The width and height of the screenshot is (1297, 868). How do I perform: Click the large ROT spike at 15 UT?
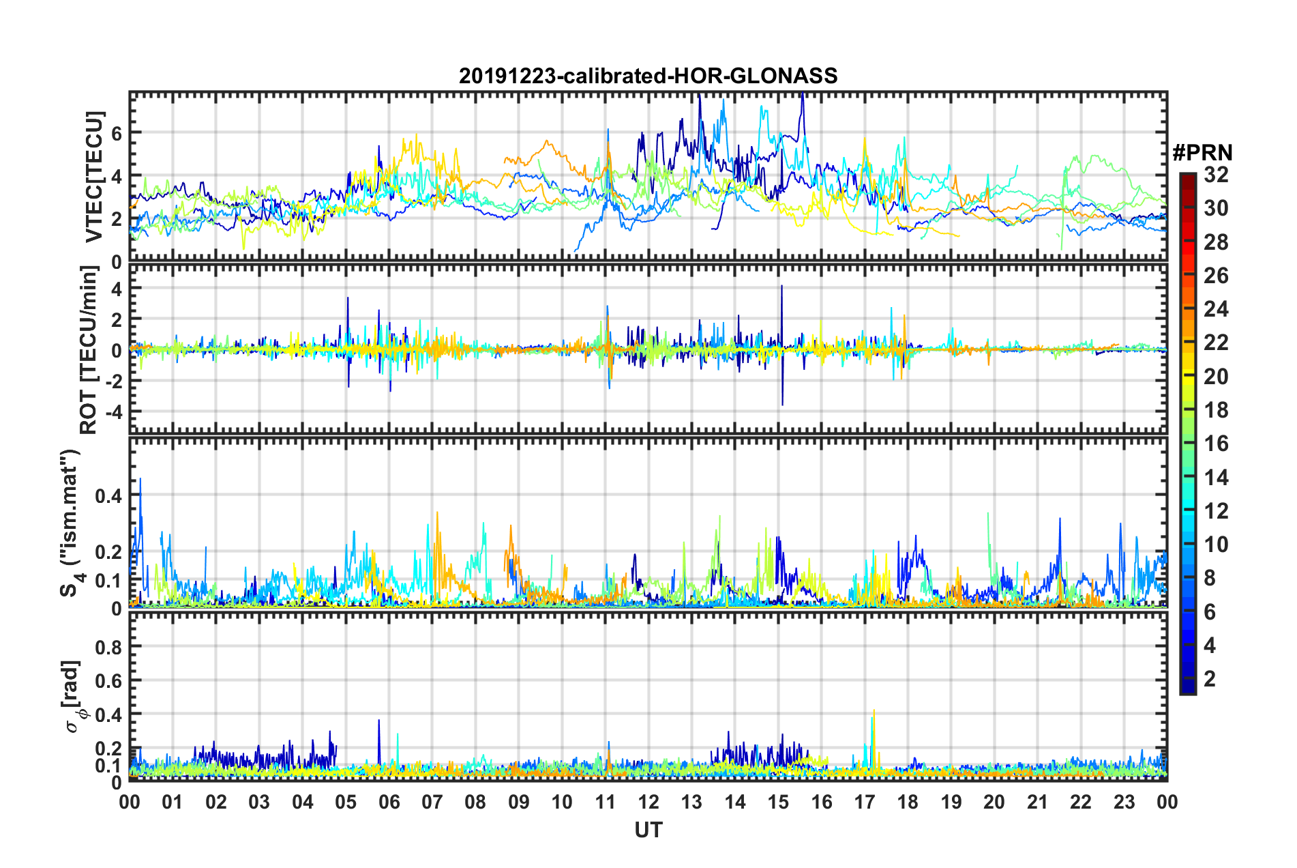782,345
